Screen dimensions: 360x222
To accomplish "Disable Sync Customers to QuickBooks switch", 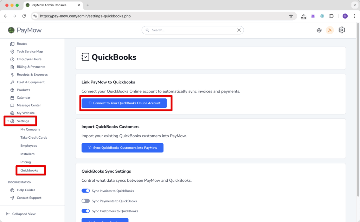I will coord(86,211).
